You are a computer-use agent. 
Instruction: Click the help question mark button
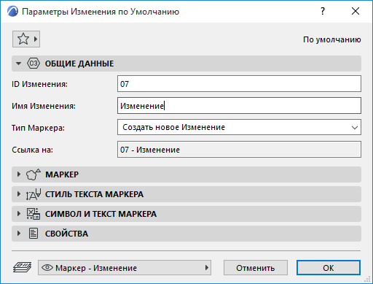pos(323,11)
